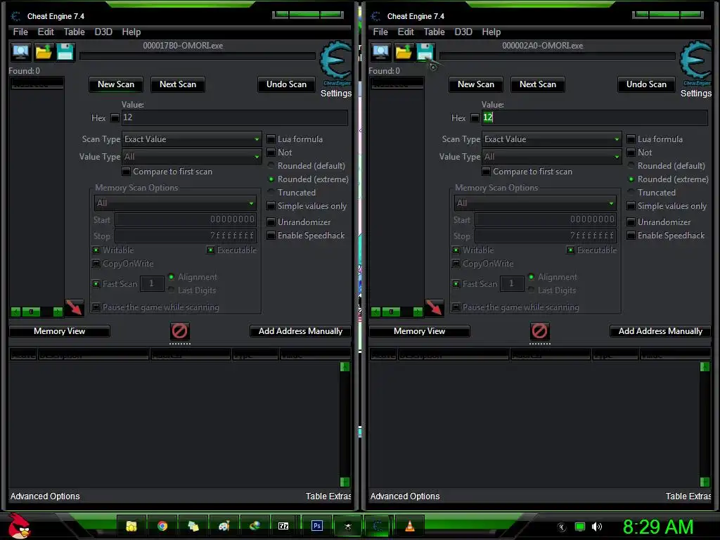Toggle Writable checkbox in 000002A0-OMORI window
The height and width of the screenshot is (540, 720).
pyautogui.click(x=456, y=250)
